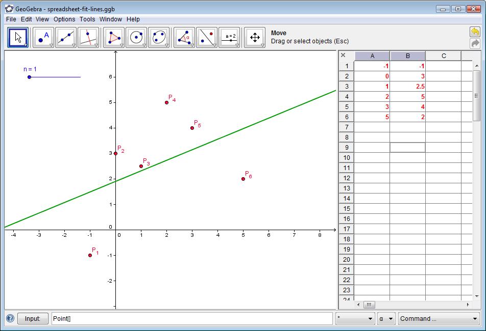
Task: Expand the Move tool options arrow
Action: (x=26, y=45)
